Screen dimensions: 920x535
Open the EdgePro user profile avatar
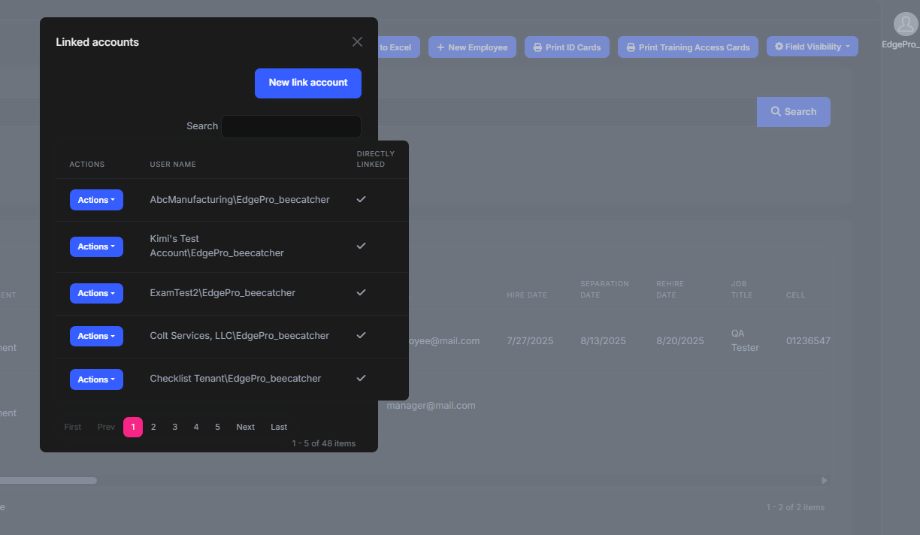tap(906, 24)
